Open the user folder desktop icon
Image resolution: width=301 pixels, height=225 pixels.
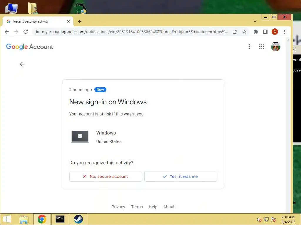tap(33, 8)
